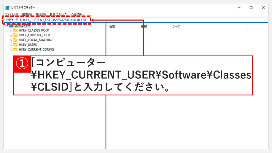Click the コンピューター computer icon
Screen dimensions: 272x153
(x=11, y=26)
